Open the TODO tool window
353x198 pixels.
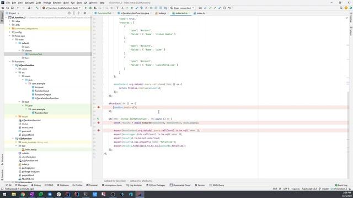[x=49, y=185]
